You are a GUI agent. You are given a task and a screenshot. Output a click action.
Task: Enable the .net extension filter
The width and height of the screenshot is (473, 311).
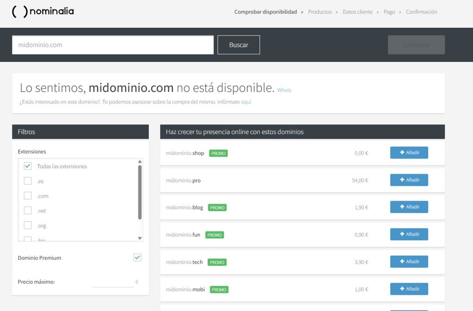tap(28, 211)
